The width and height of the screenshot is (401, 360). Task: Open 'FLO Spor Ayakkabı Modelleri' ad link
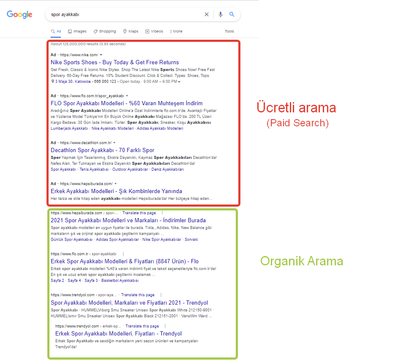[127, 103]
